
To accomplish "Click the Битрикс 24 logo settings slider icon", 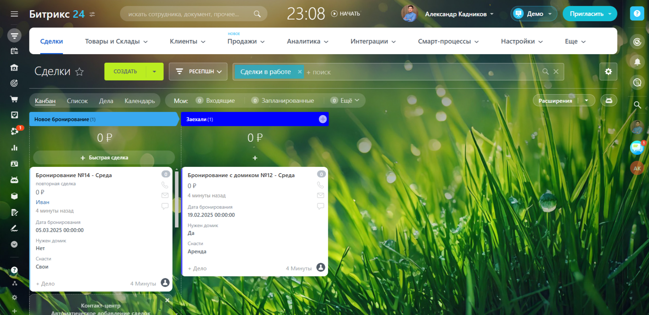I will [92, 14].
